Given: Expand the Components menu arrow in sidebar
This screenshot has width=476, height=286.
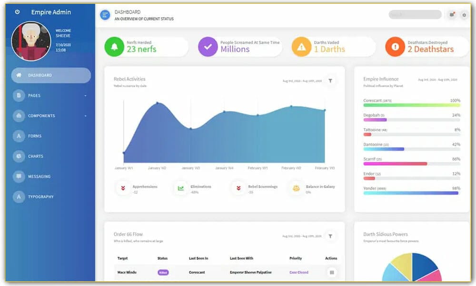Looking at the screenshot, I should (86, 116).
